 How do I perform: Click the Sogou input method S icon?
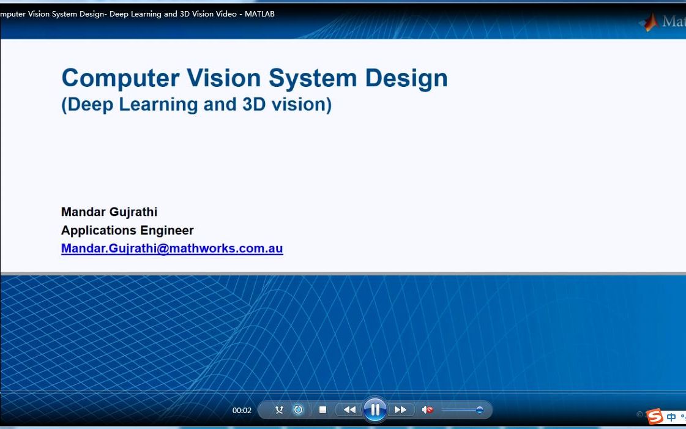tap(655, 416)
